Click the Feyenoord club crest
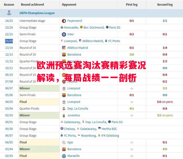The image size is (183, 159). click(64, 21)
